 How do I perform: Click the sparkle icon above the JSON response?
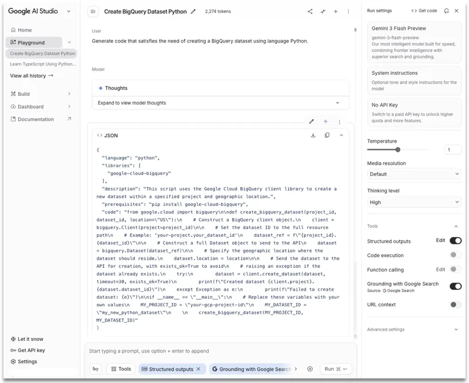tap(326, 122)
